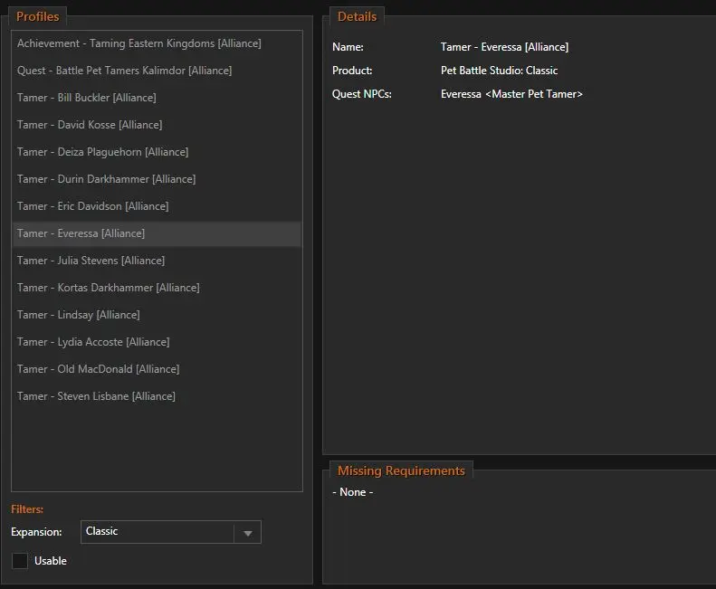Image resolution: width=716 pixels, height=589 pixels.
Task: Click the Profiles panel header
Action: tap(37, 16)
